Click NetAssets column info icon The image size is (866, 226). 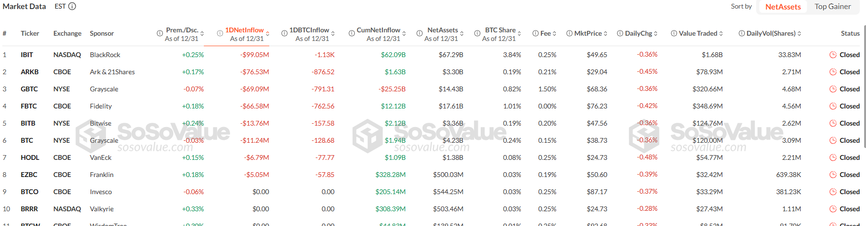[420, 33]
